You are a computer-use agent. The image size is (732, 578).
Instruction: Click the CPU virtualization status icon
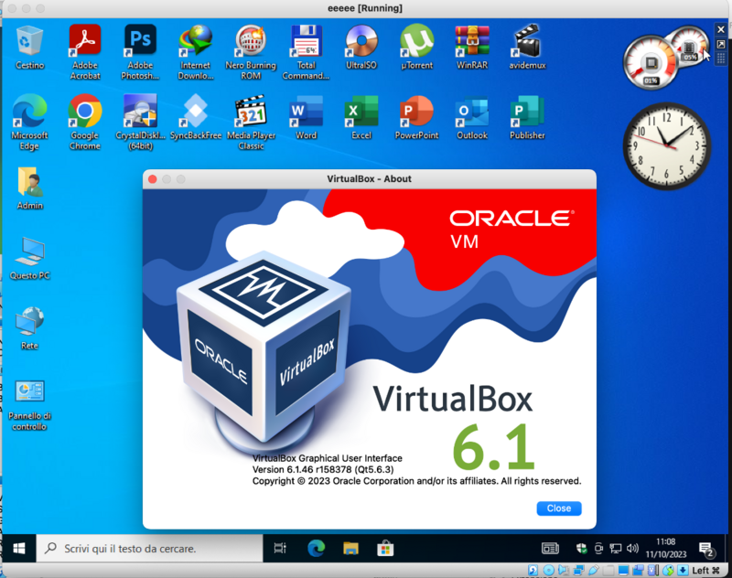click(653, 570)
